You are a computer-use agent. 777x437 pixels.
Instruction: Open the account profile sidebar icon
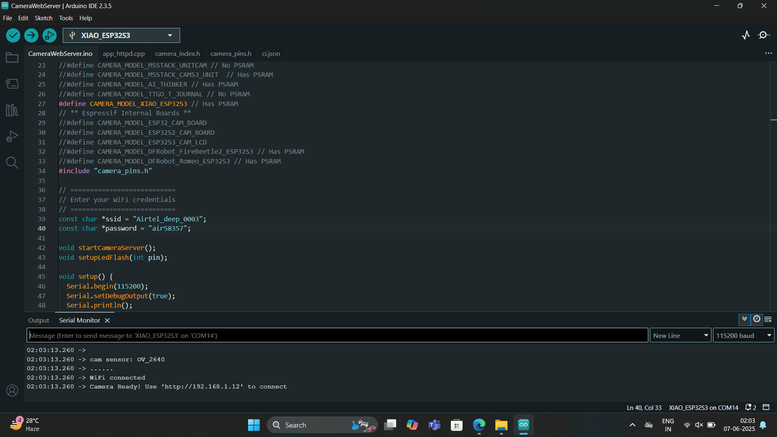pos(12,390)
